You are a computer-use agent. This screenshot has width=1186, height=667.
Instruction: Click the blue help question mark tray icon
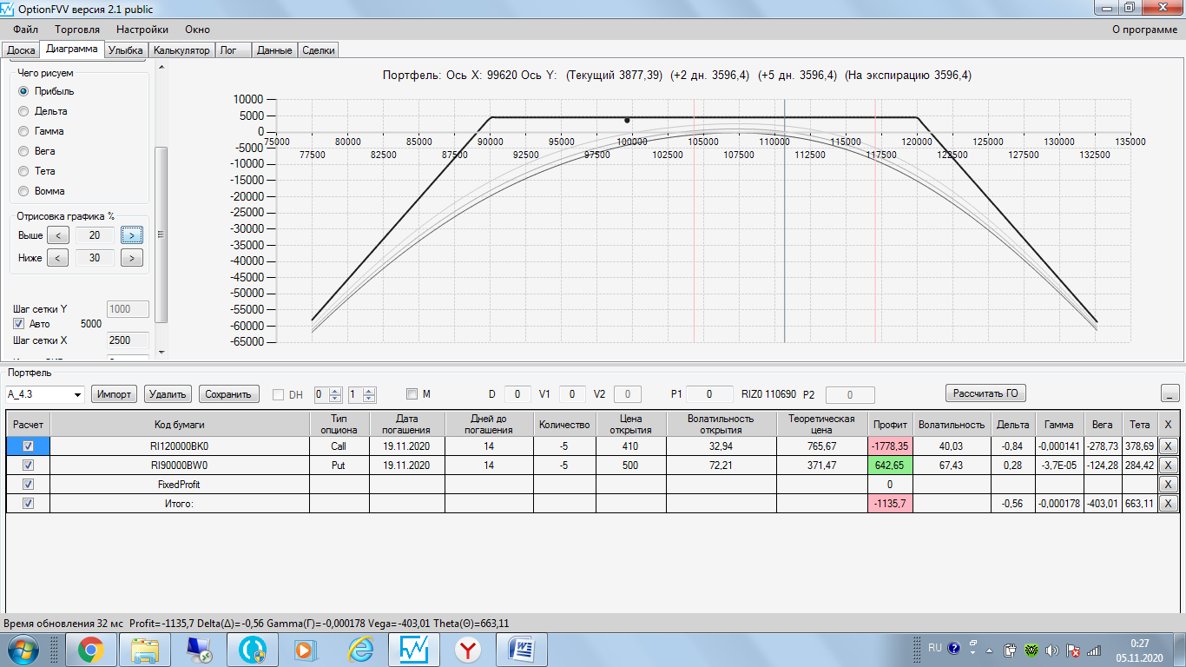tap(954, 648)
